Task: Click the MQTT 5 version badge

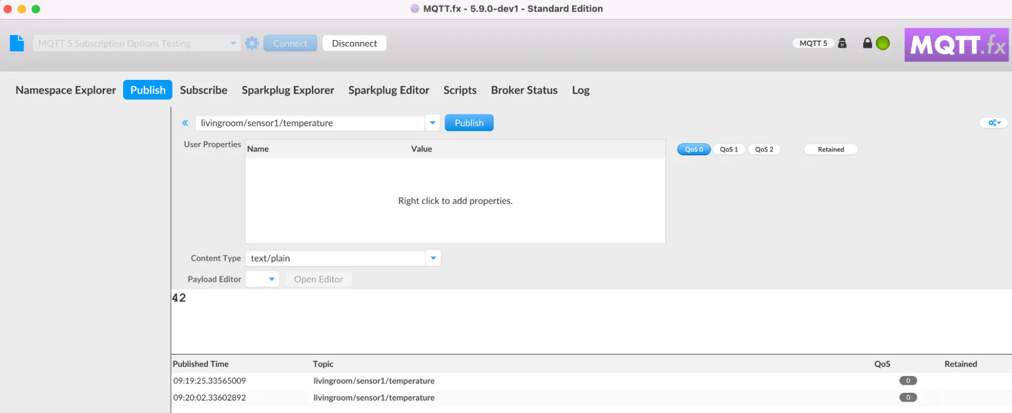Action: (x=813, y=43)
